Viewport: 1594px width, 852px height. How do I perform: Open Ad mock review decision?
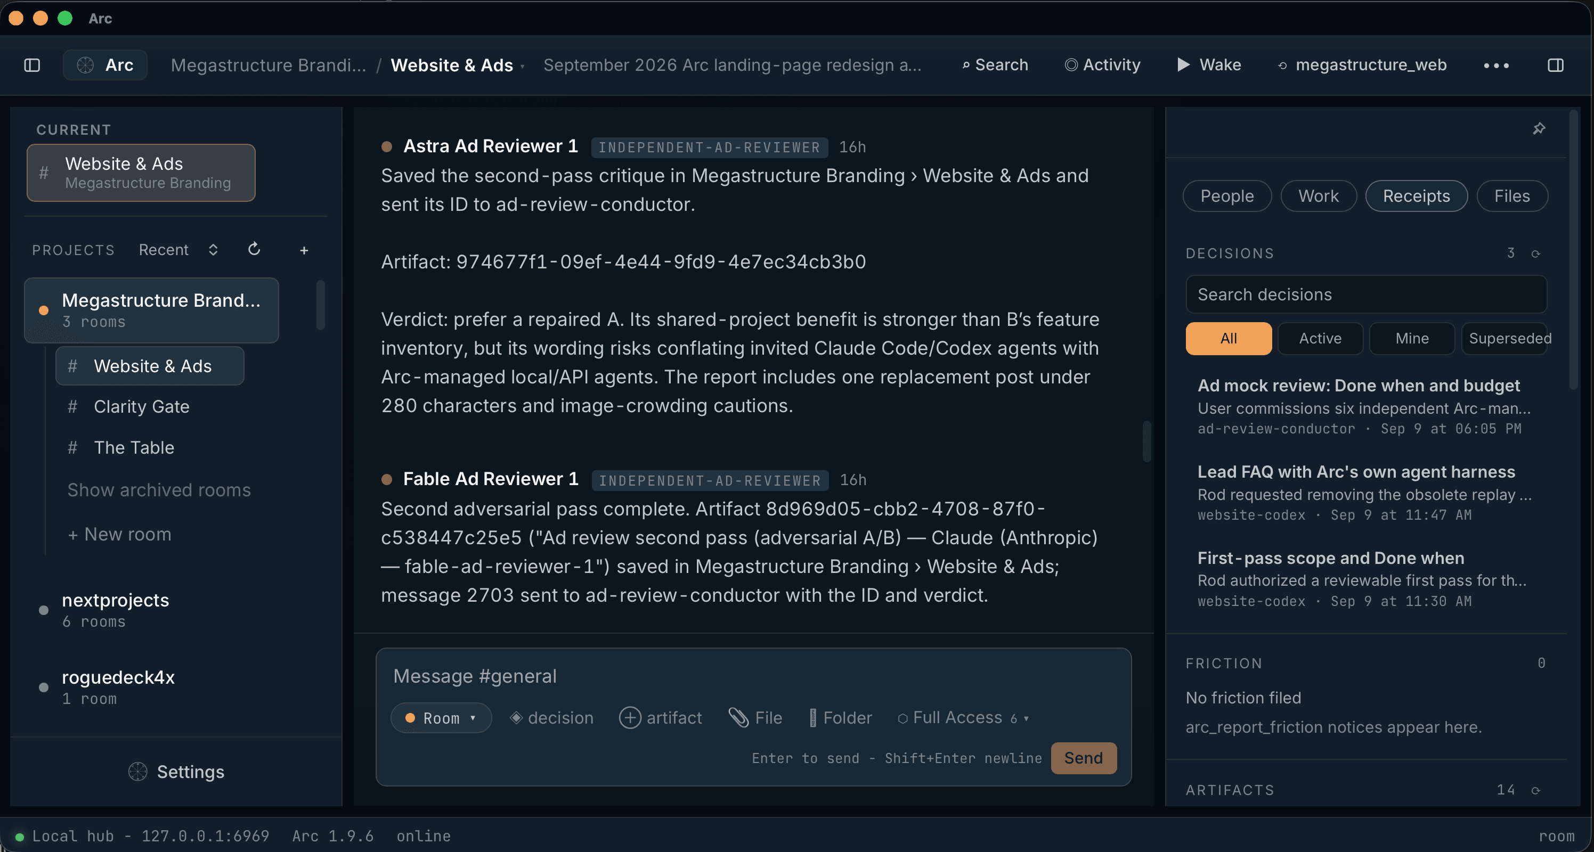click(1364, 406)
